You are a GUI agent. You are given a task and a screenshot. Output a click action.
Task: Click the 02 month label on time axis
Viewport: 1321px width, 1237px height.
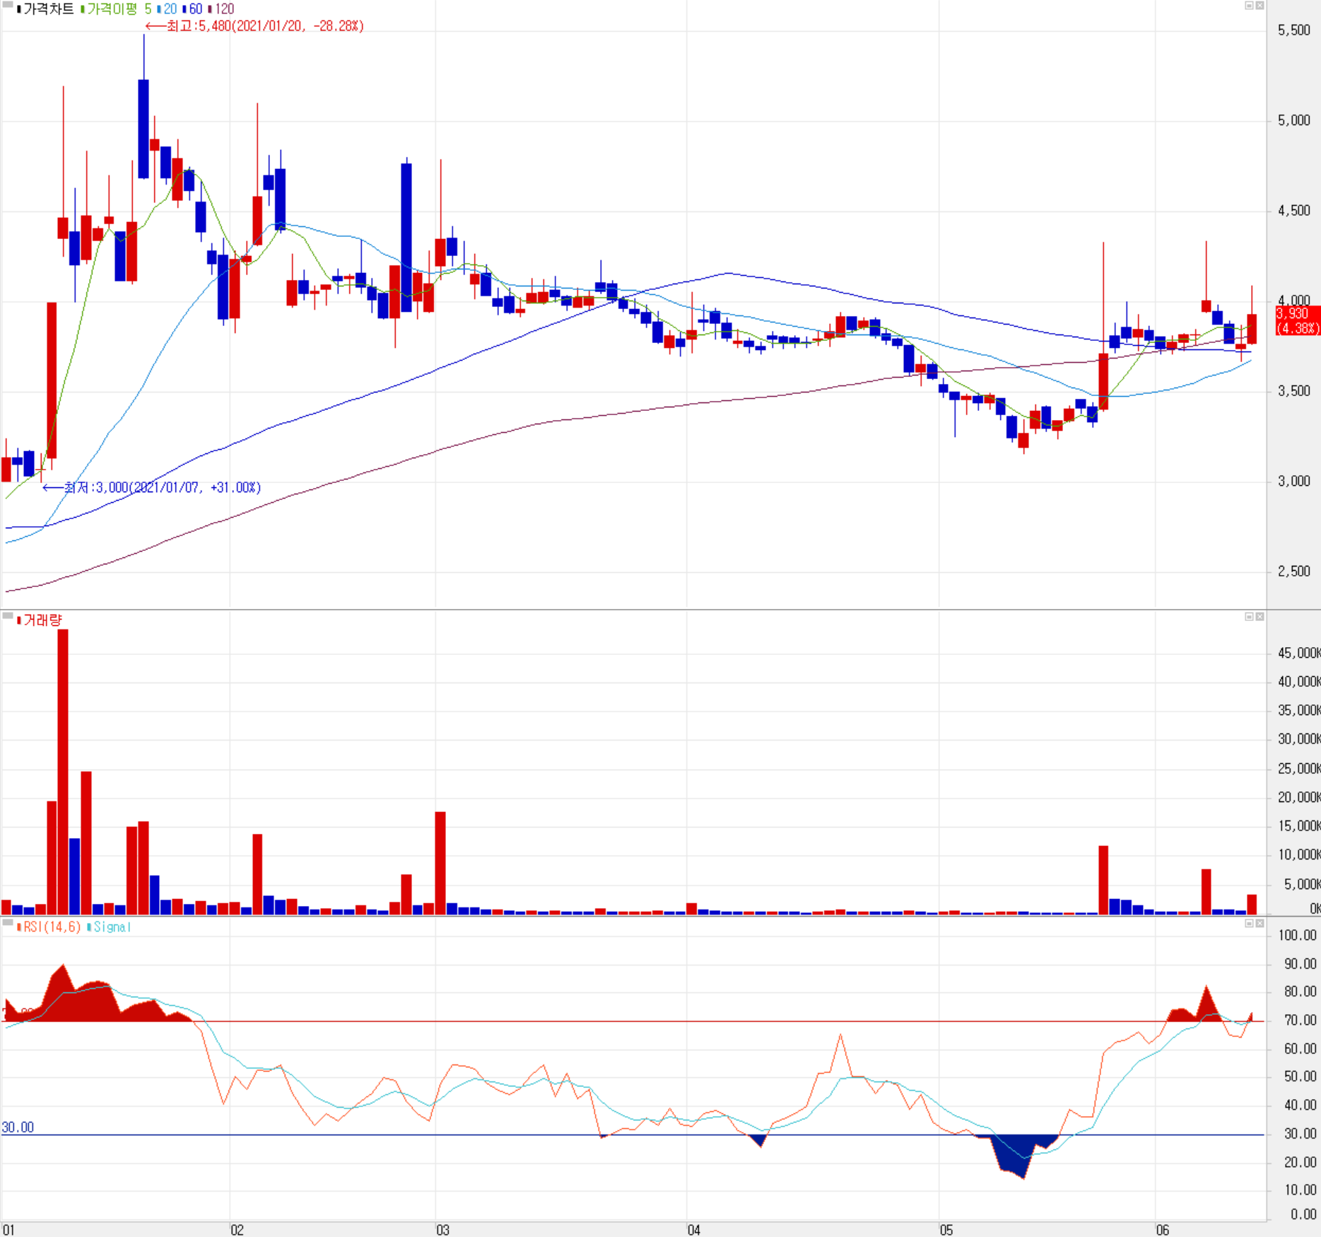[x=237, y=1230]
